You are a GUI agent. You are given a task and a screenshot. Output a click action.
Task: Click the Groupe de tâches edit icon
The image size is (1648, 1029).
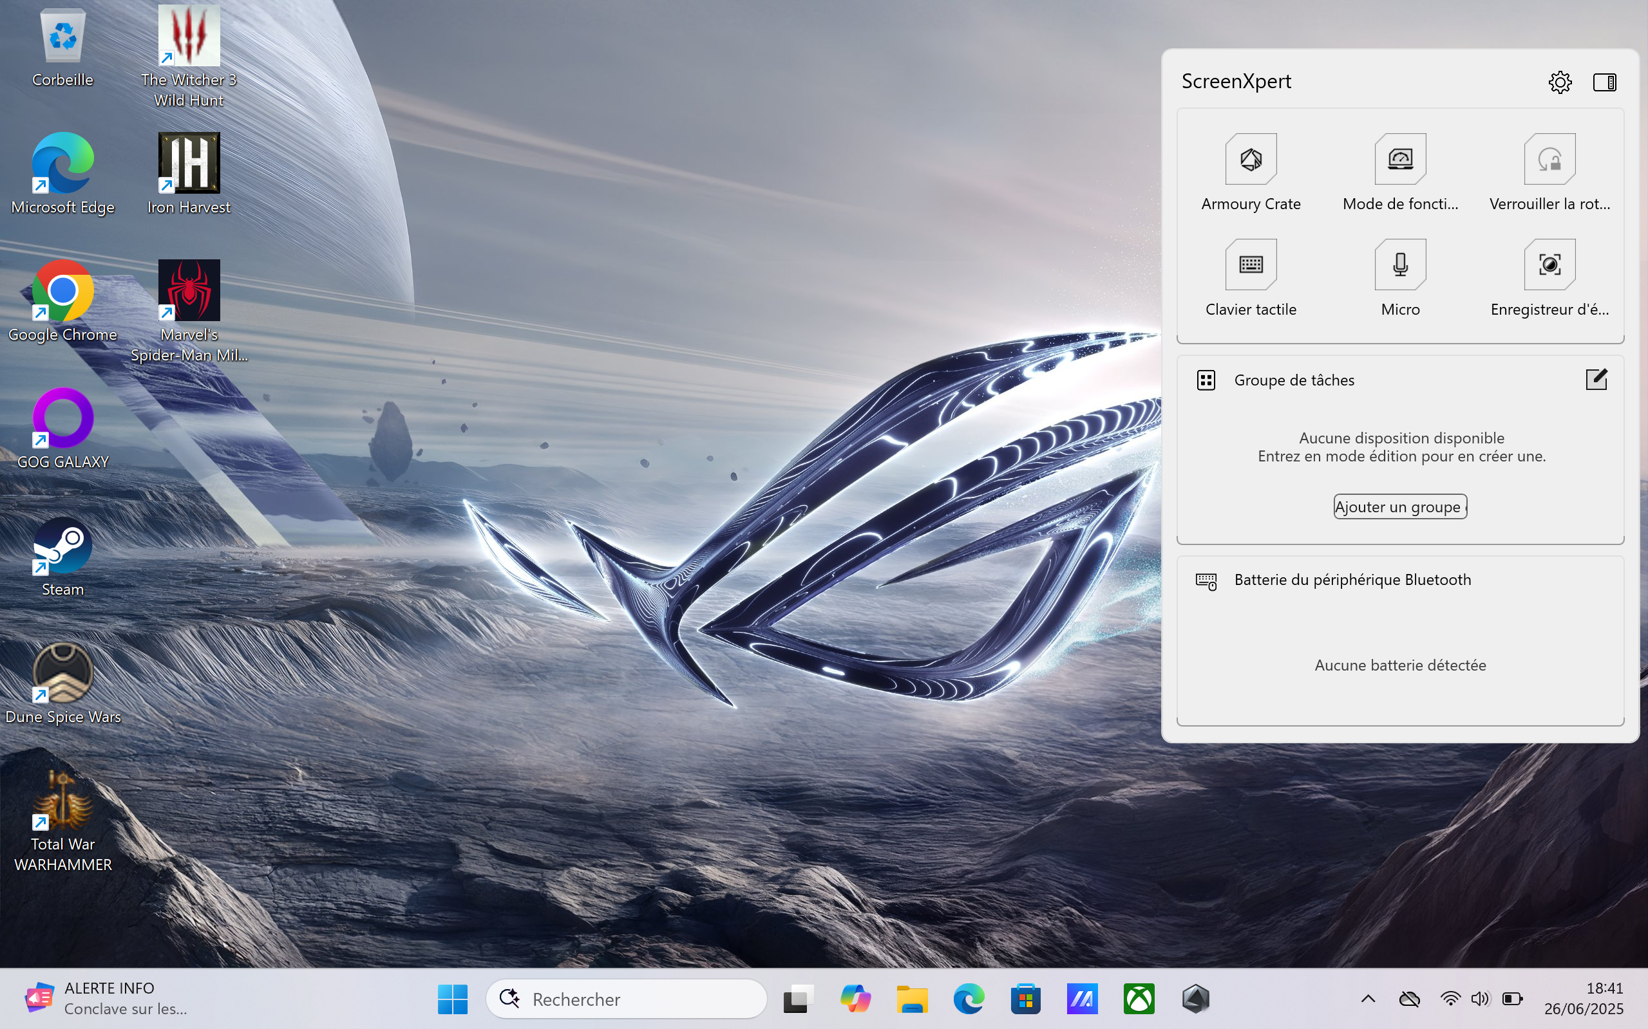(x=1596, y=379)
